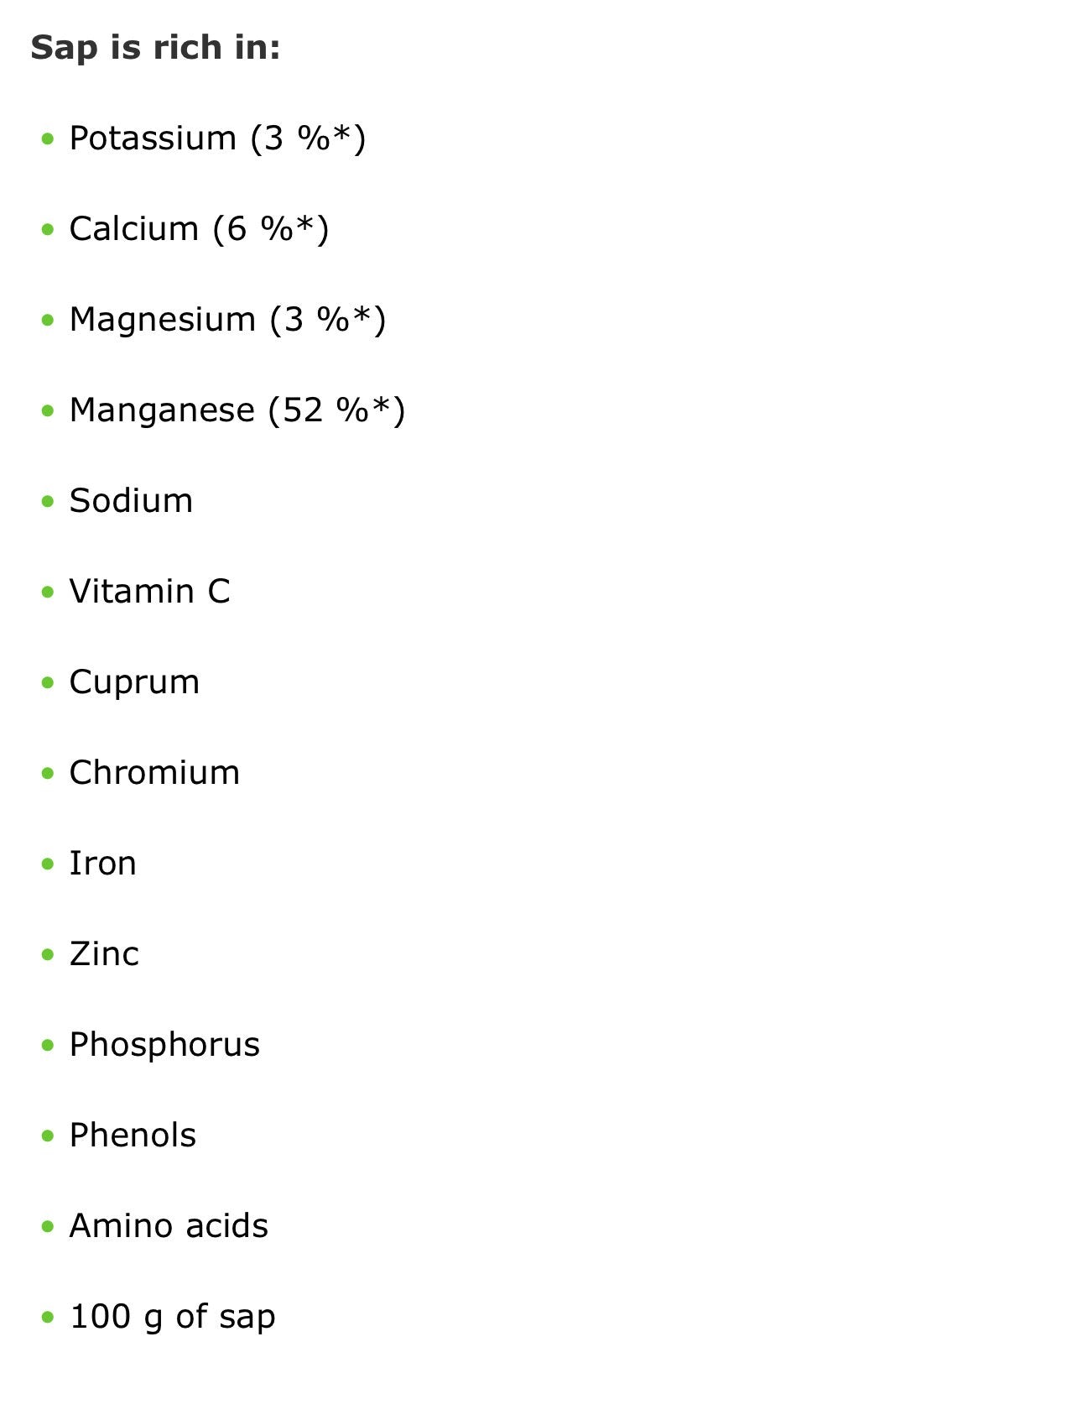1077x1415 pixels.
Task: Tap the Iron entry
Action: click(x=102, y=864)
